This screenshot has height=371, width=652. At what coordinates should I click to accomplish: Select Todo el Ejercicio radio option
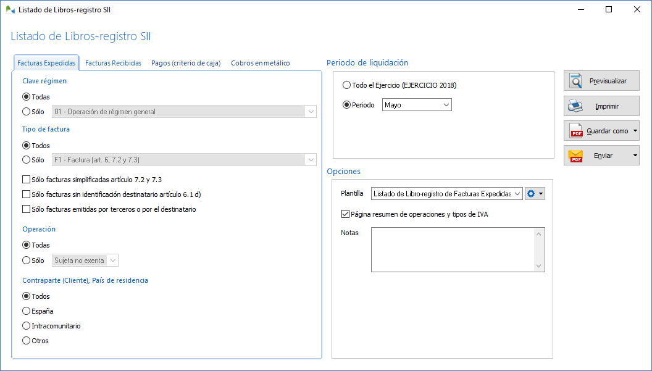(x=346, y=85)
